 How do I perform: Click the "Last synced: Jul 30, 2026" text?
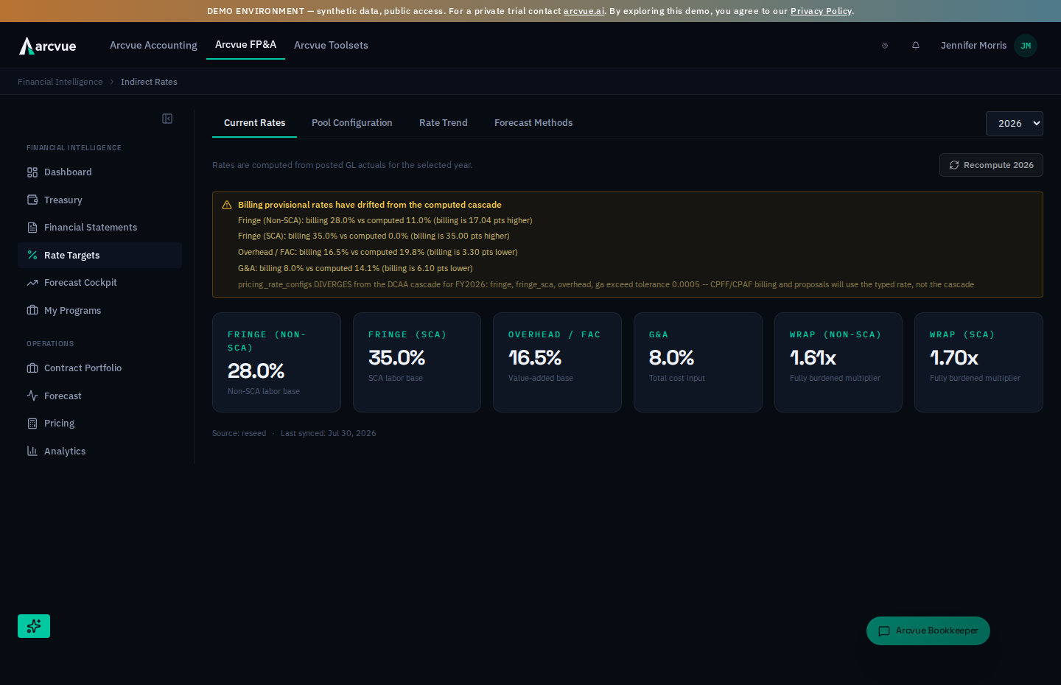tap(329, 433)
